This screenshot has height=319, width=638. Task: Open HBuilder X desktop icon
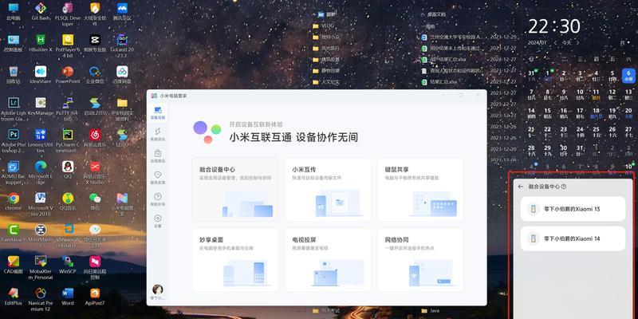pos(41,44)
